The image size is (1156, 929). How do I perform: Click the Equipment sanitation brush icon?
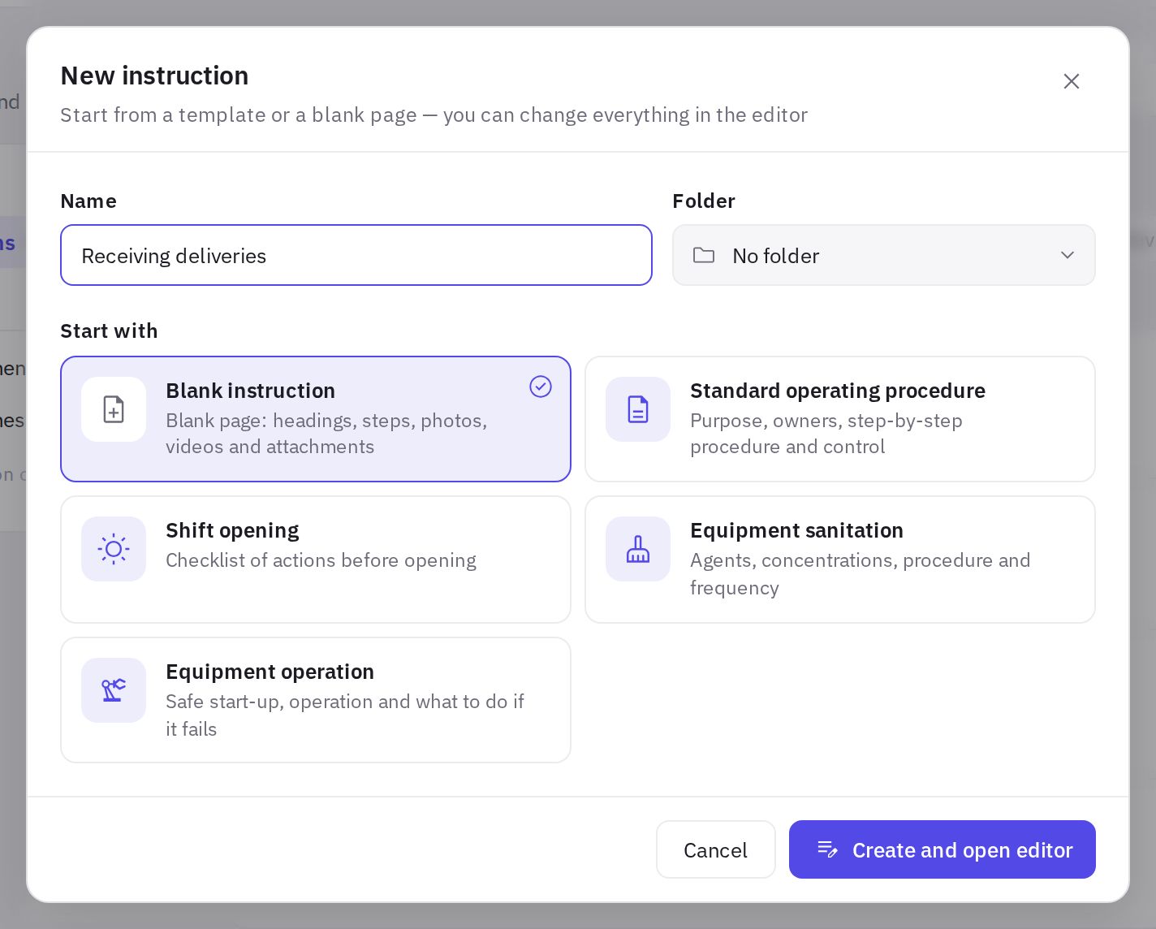click(x=638, y=549)
